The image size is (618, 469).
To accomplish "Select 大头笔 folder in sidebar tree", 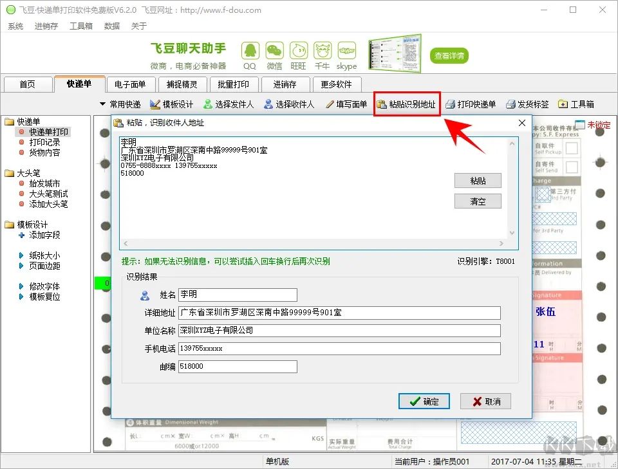I will [23, 173].
